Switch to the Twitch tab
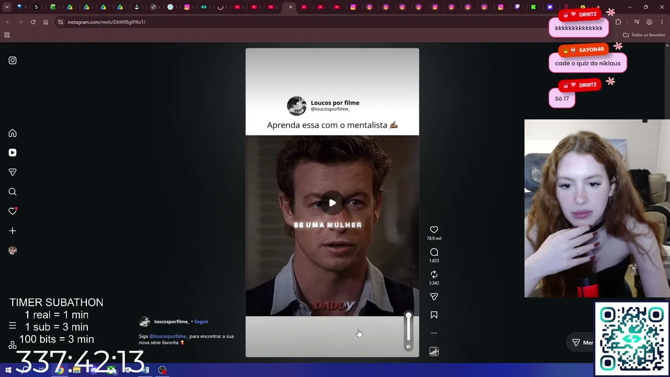 (x=517, y=7)
